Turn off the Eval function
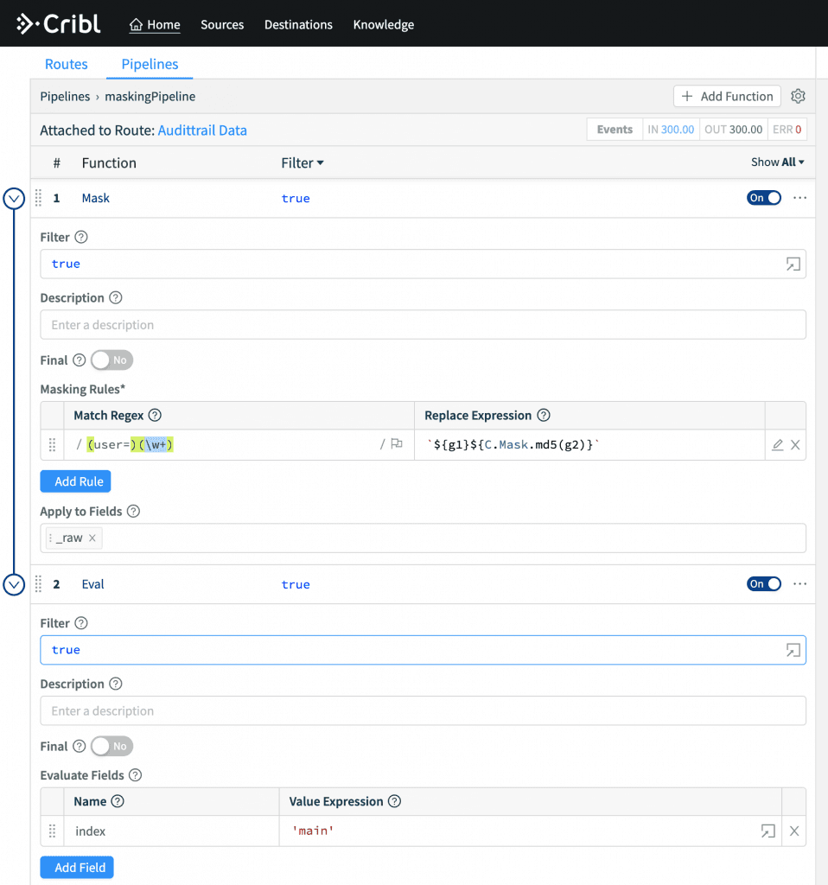The image size is (828, 885). click(x=763, y=583)
